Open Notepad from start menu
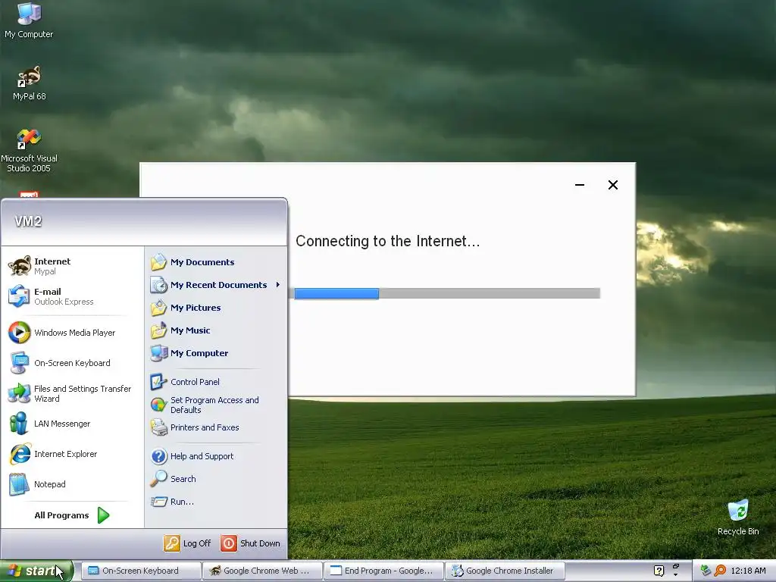This screenshot has height=582, width=776. [x=72, y=484]
